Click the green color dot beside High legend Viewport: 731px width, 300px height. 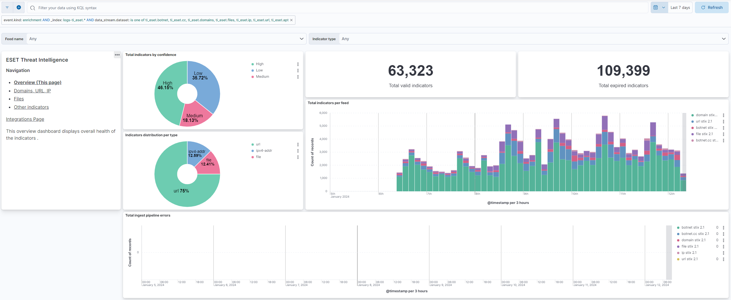click(x=252, y=64)
